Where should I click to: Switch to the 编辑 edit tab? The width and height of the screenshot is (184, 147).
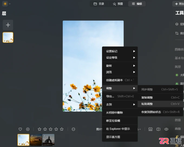(137, 4)
